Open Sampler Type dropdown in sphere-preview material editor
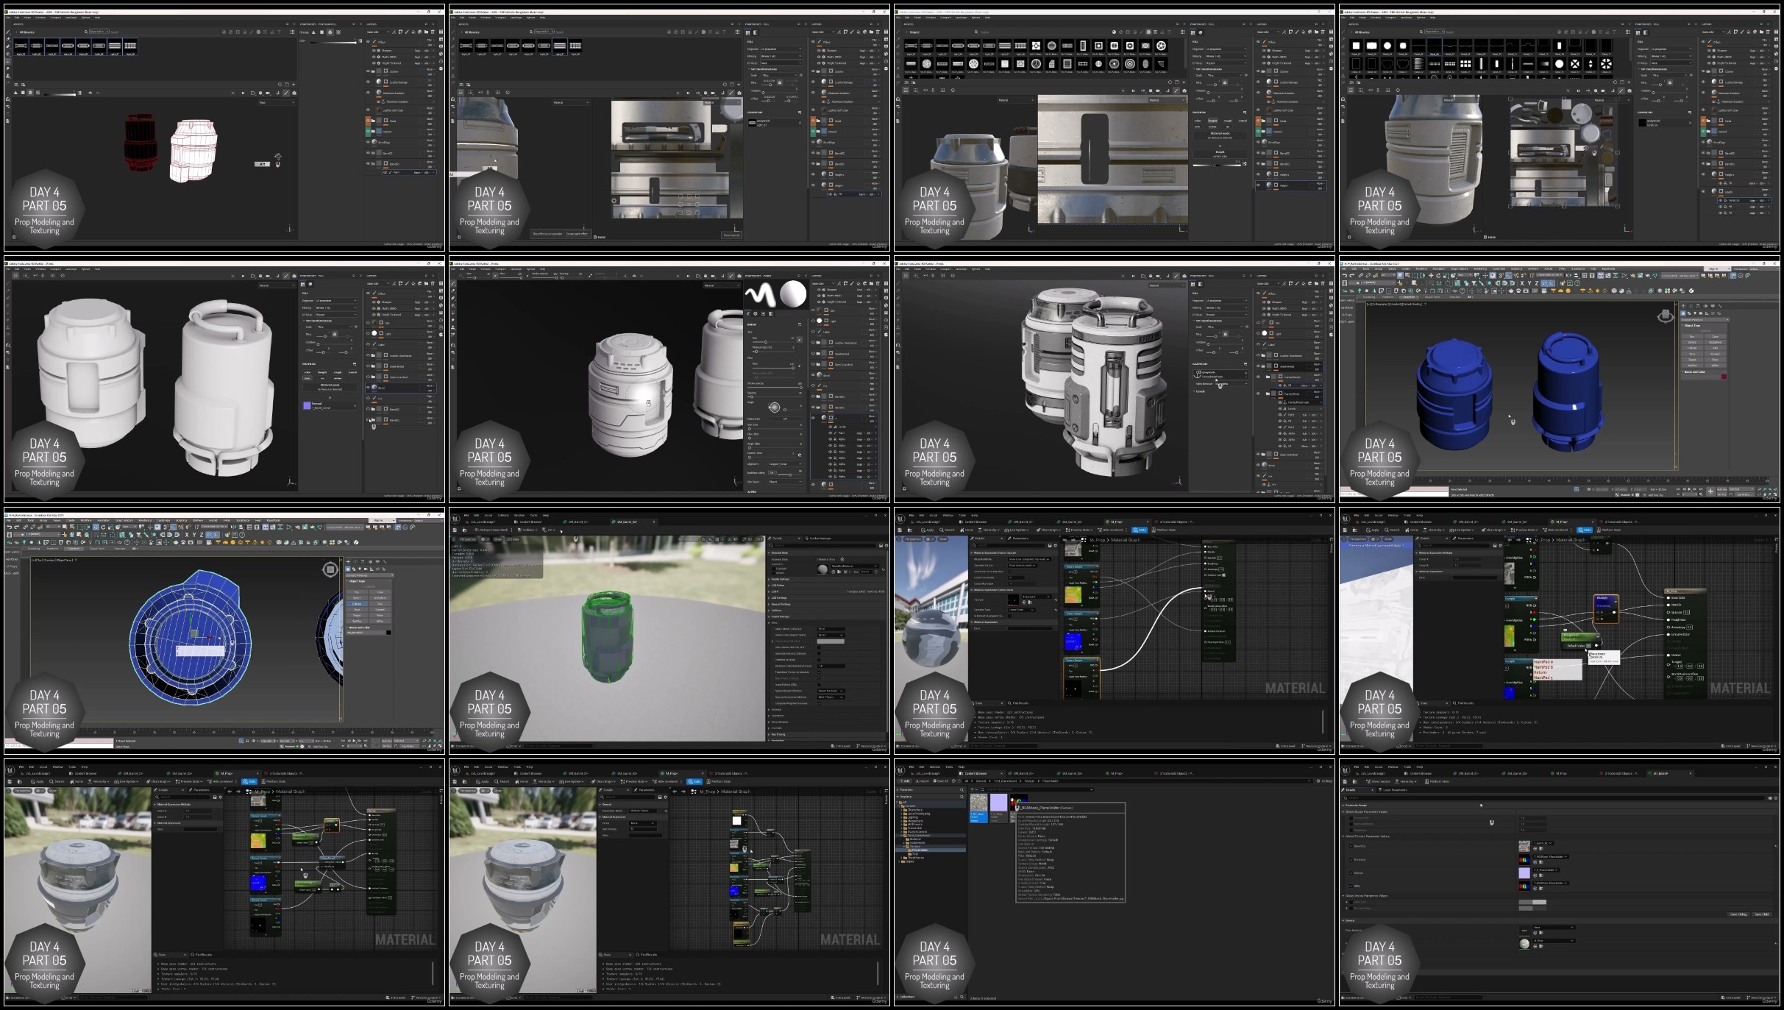Image resolution: width=1784 pixels, height=1010 pixels. [1021, 610]
